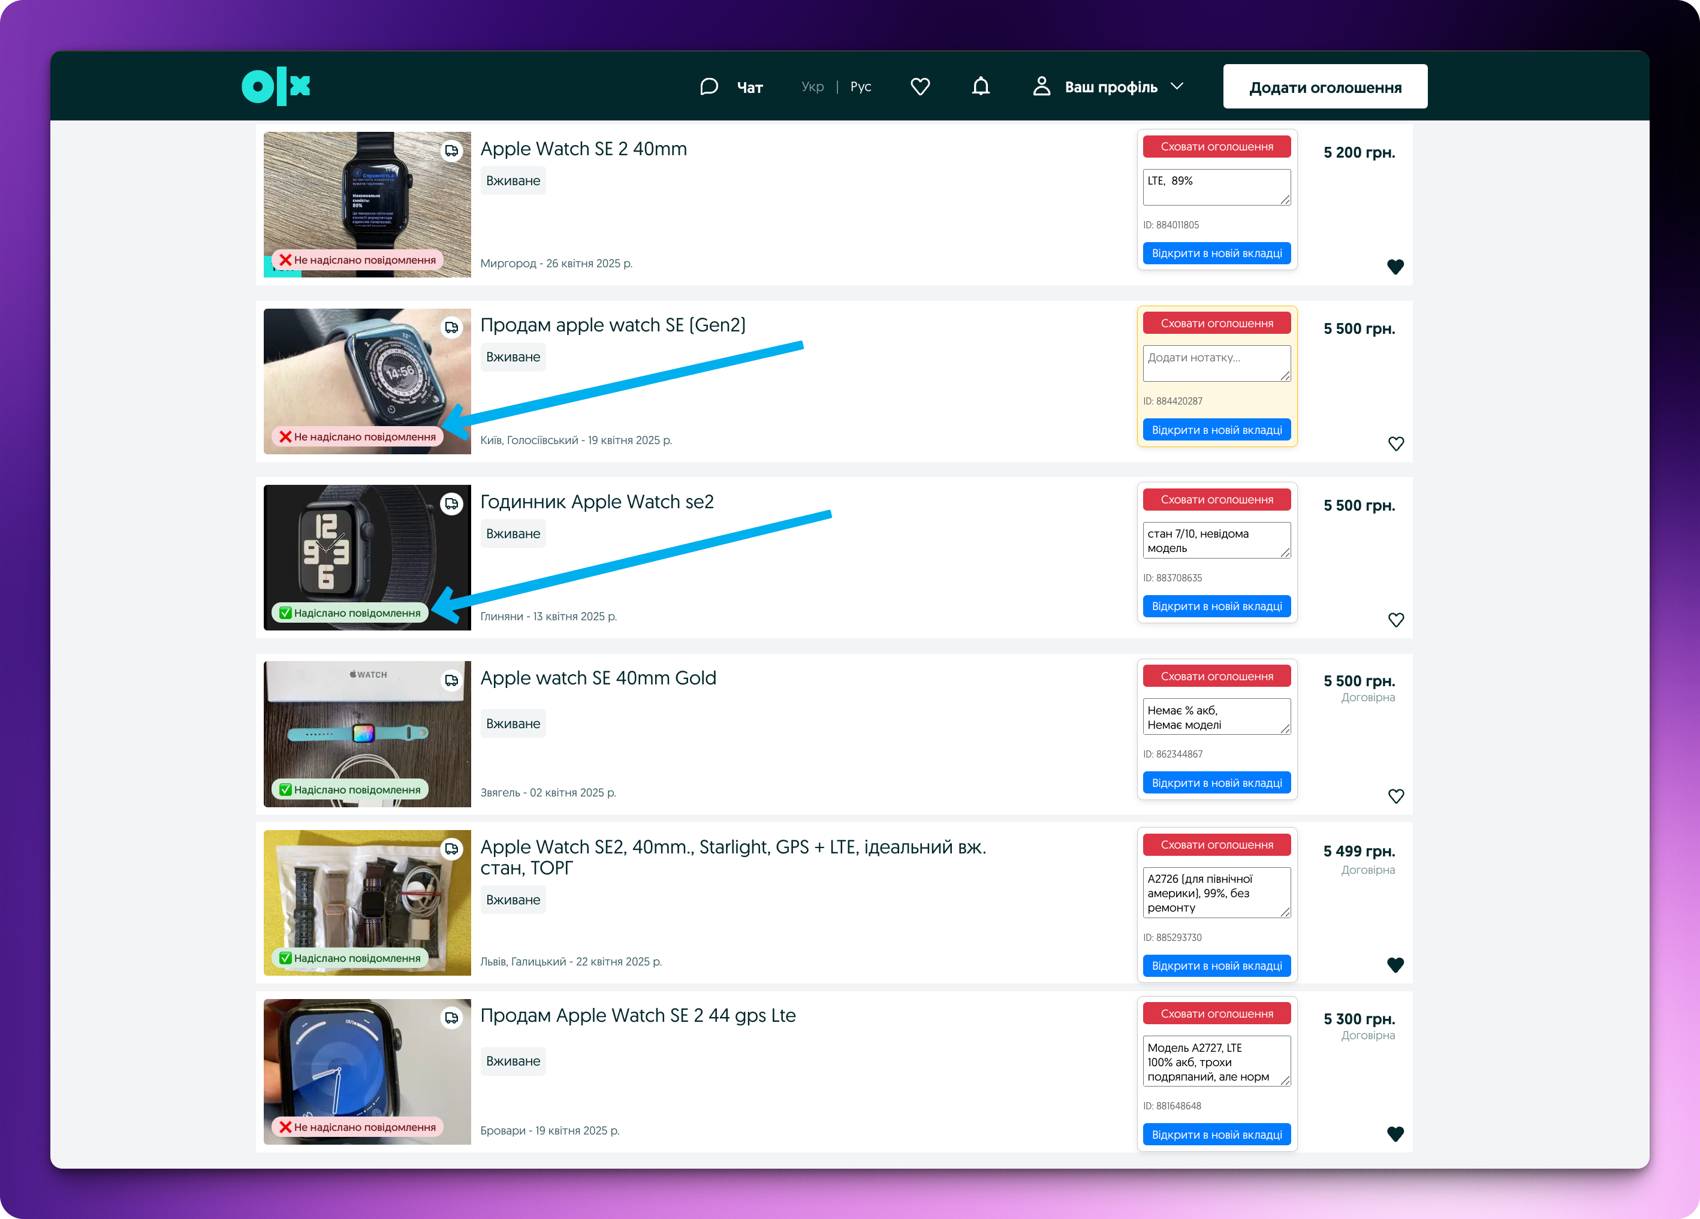Click delivery truck icon on Gen2 listing photo

click(451, 327)
